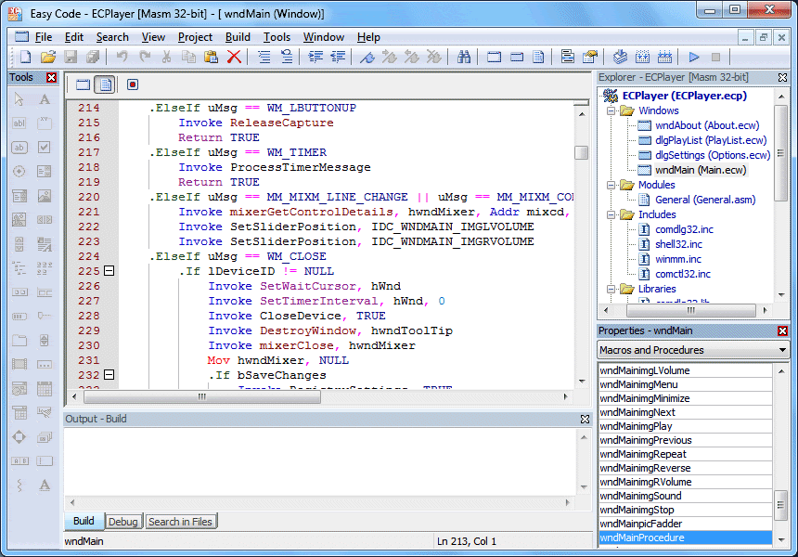Open the Help menu
798x557 pixels.
[368, 37]
